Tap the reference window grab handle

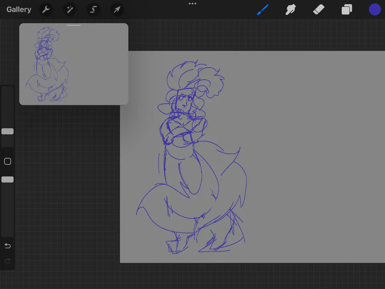click(x=74, y=25)
